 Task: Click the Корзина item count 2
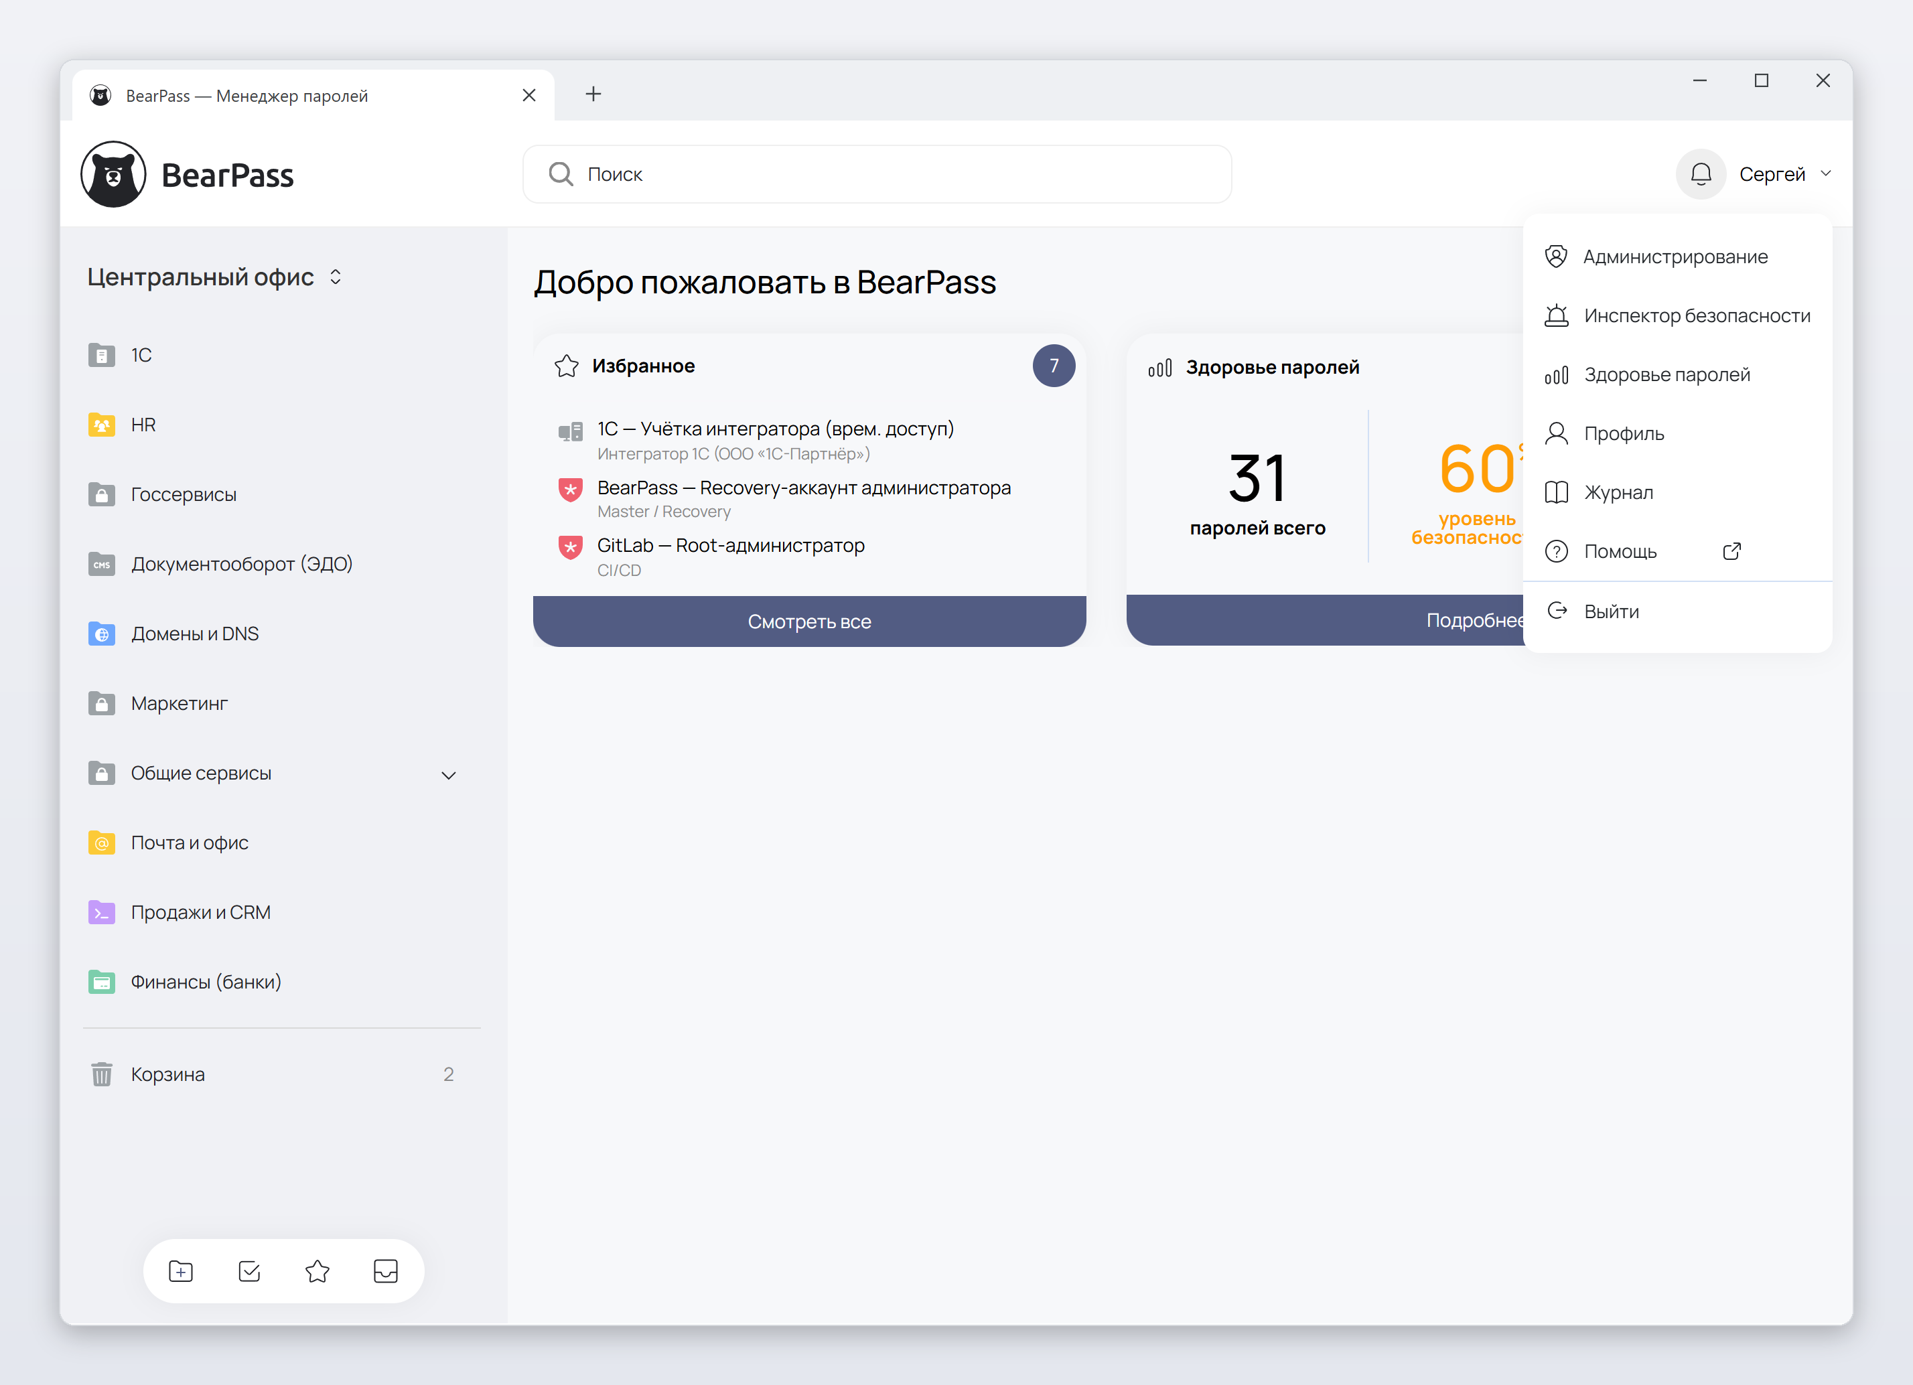coord(449,1074)
